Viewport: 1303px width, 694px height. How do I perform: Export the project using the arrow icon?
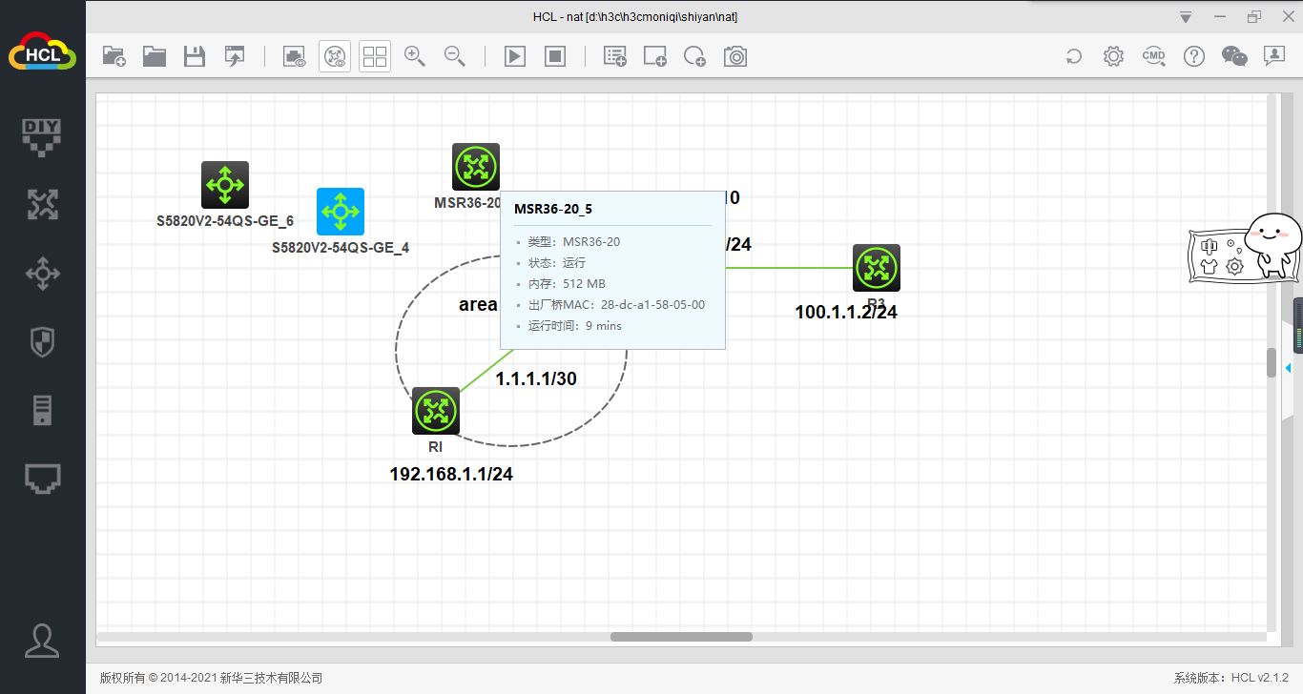235,56
